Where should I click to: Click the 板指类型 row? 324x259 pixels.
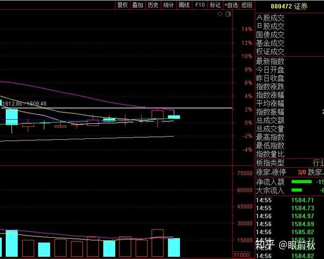click(x=270, y=163)
